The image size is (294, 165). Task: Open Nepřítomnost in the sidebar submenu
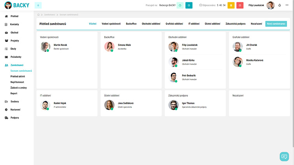coord(18,82)
